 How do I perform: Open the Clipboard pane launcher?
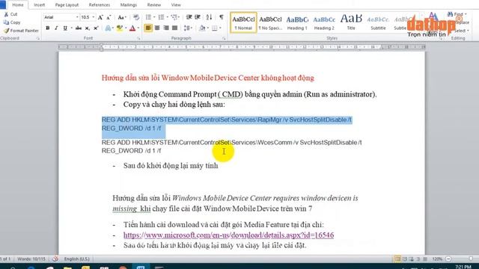(x=38, y=38)
